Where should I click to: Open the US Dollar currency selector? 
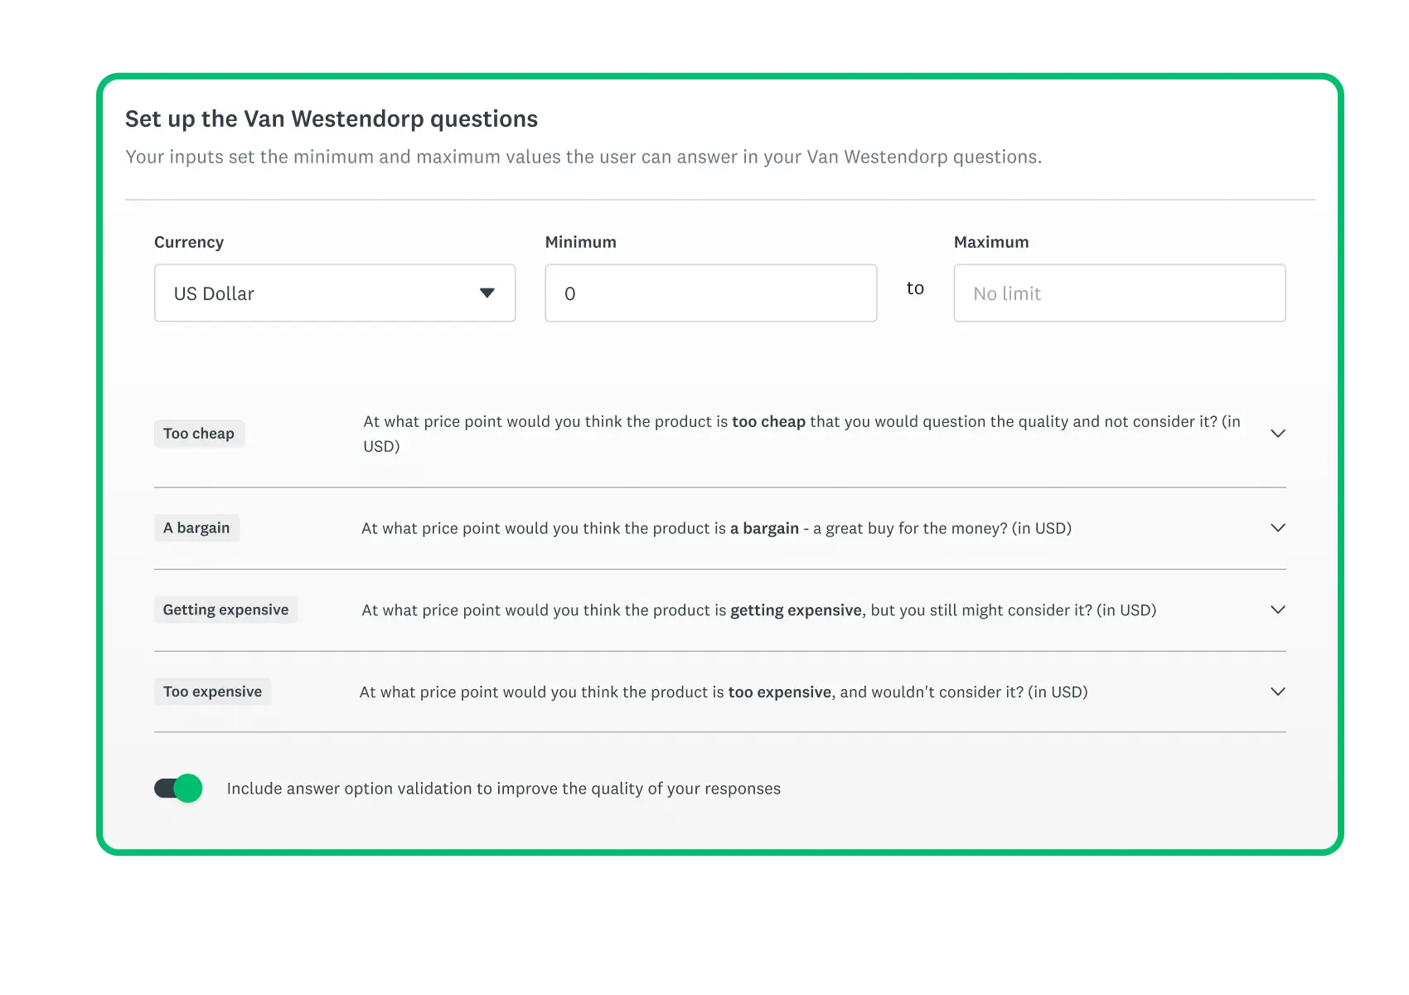(x=334, y=293)
